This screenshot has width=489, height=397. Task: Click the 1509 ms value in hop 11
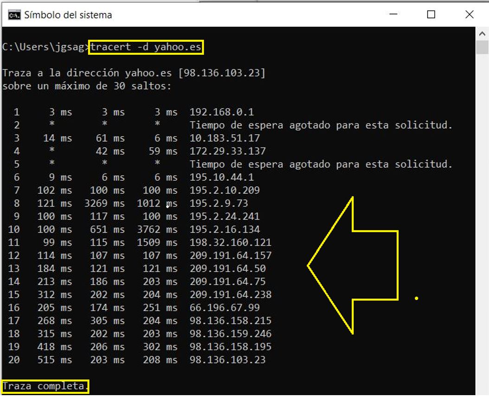(157, 242)
